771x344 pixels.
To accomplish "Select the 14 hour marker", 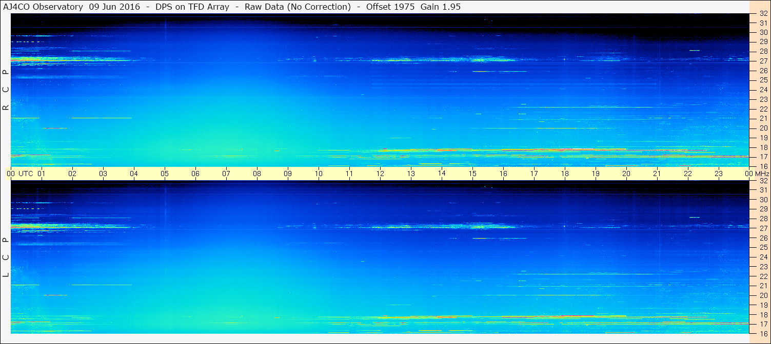I will [442, 174].
